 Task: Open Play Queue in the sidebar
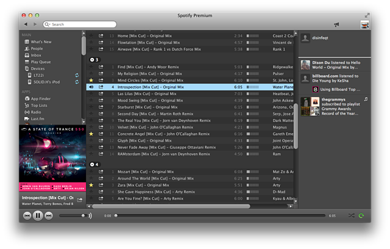[38, 62]
